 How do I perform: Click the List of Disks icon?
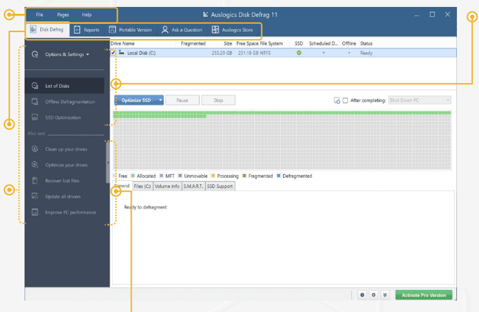pyautogui.click(x=35, y=86)
